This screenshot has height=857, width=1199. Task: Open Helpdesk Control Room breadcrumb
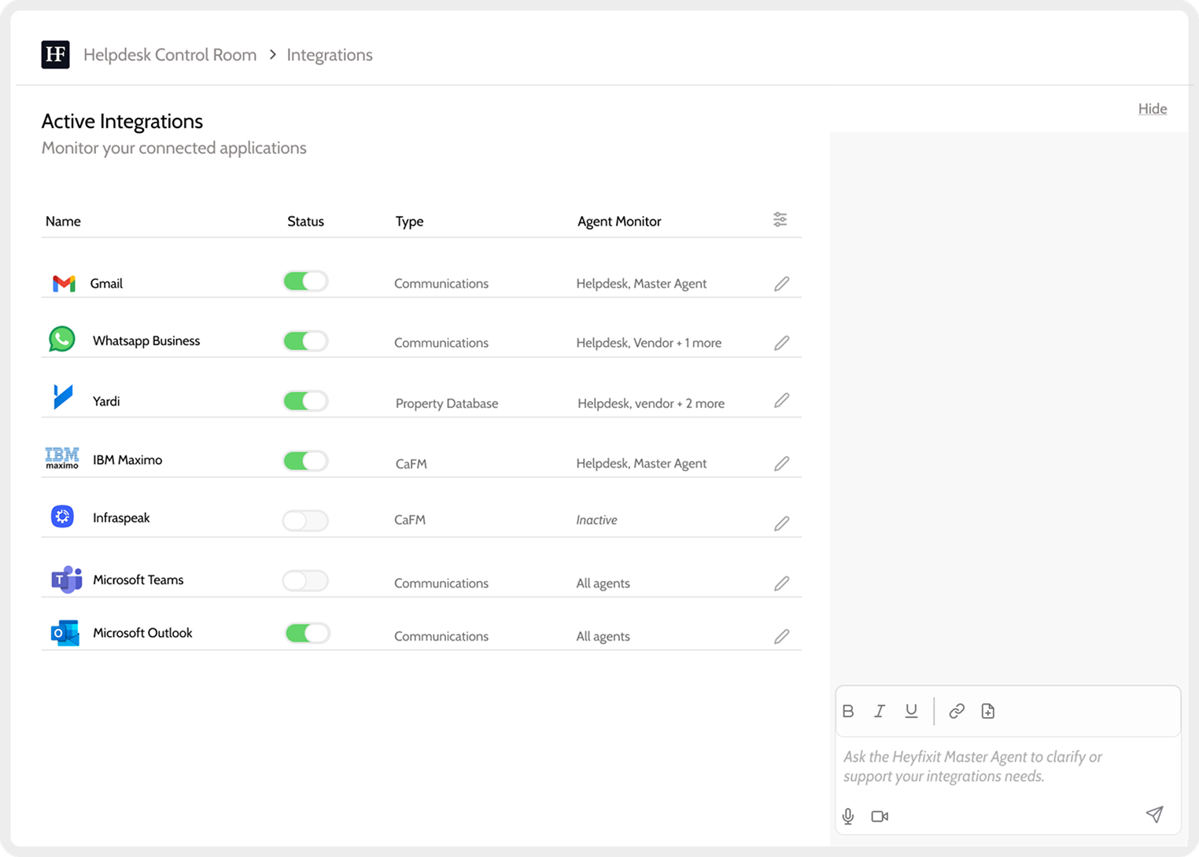[170, 55]
